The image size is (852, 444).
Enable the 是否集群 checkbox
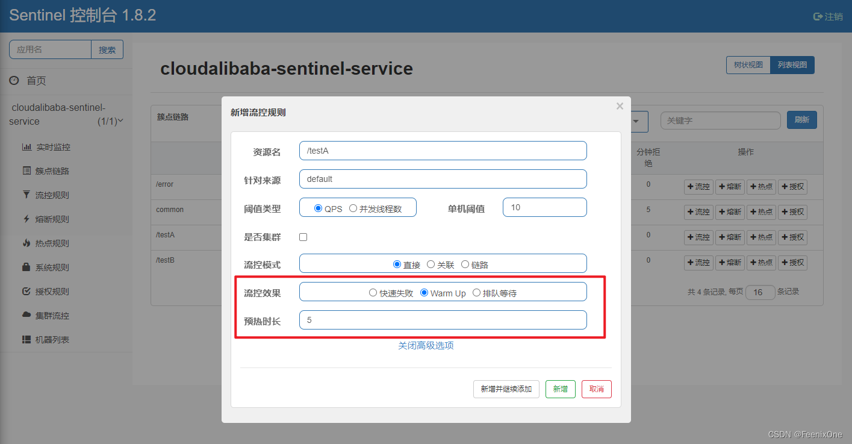(303, 237)
